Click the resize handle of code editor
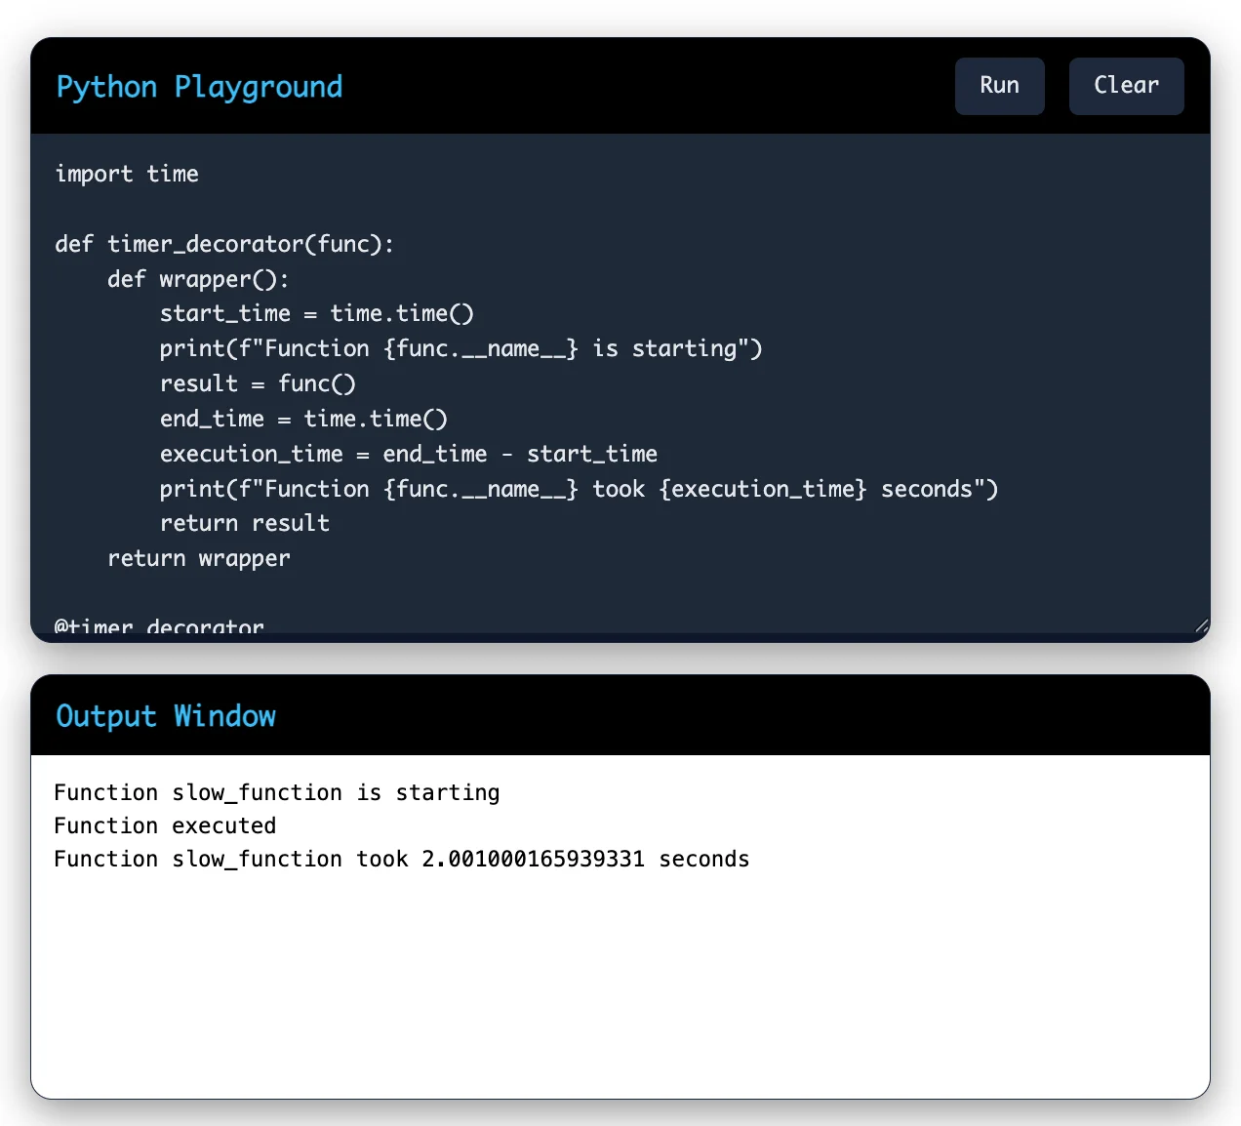1241x1126 pixels. [1202, 625]
